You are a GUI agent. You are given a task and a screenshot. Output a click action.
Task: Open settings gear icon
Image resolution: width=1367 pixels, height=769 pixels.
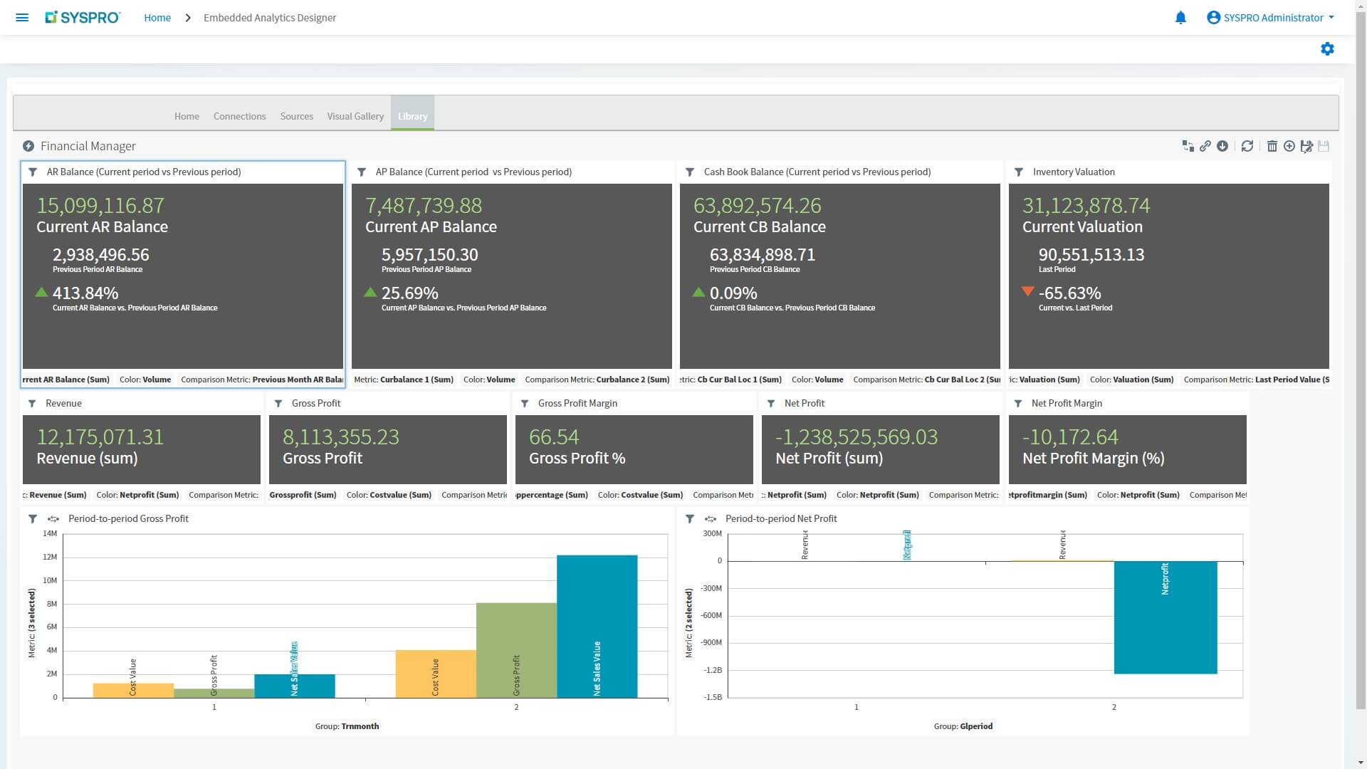[1327, 49]
